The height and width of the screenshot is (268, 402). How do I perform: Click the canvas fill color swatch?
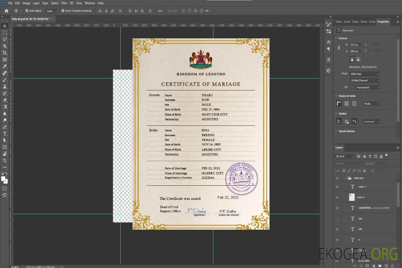352,87
